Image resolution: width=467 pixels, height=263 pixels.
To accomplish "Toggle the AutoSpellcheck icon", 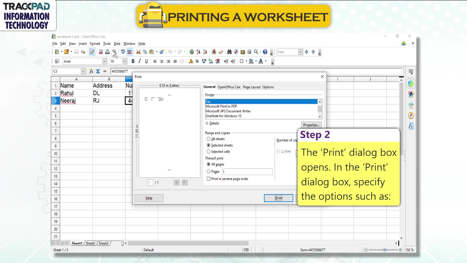I will coord(130,52).
